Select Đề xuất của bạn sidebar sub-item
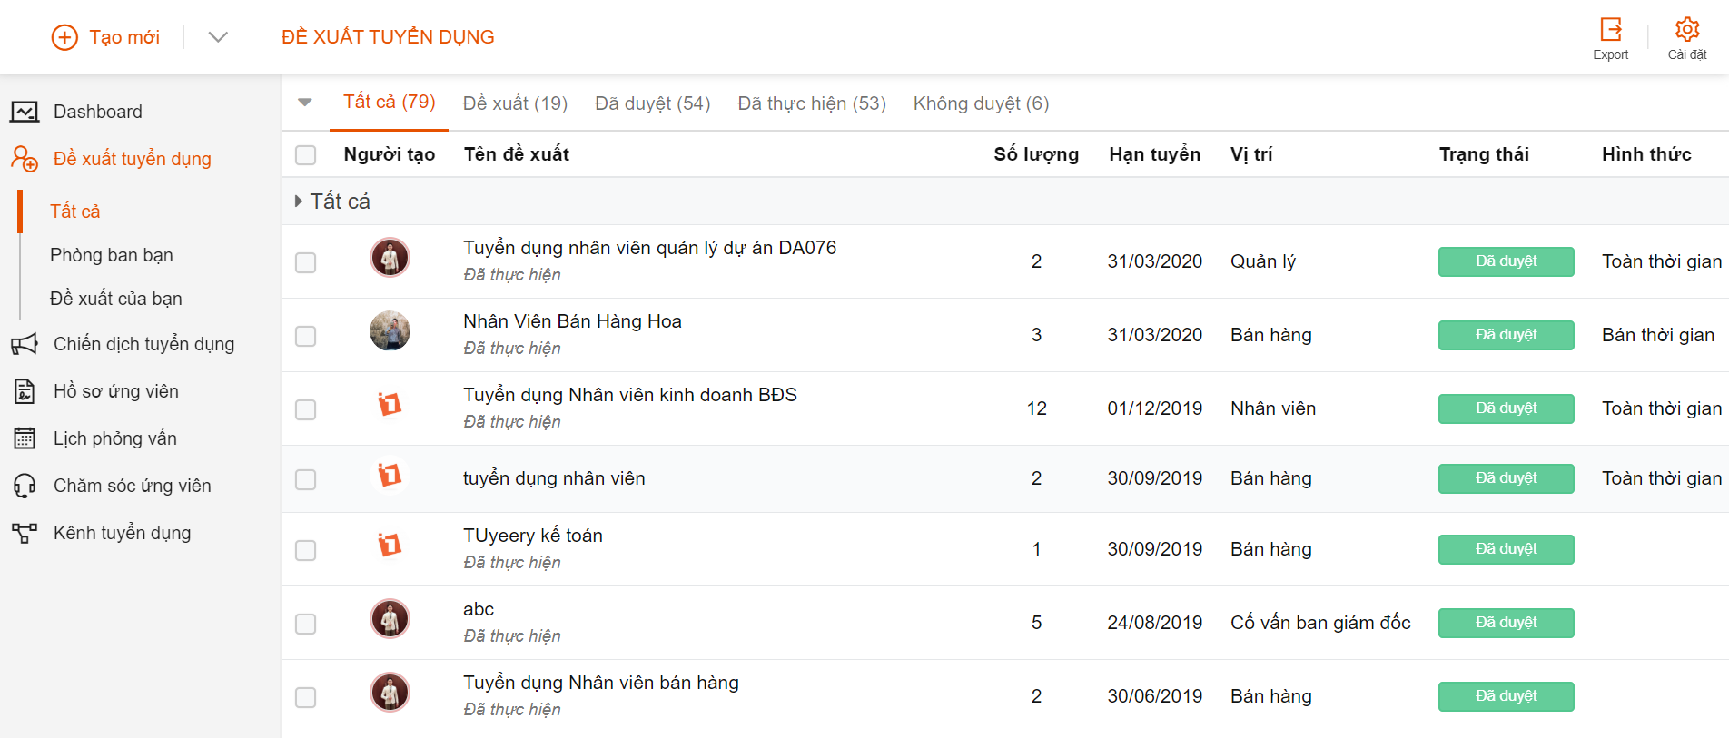Viewport: 1729px width, 738px height. pyautogui.click(x=116, y=299)
